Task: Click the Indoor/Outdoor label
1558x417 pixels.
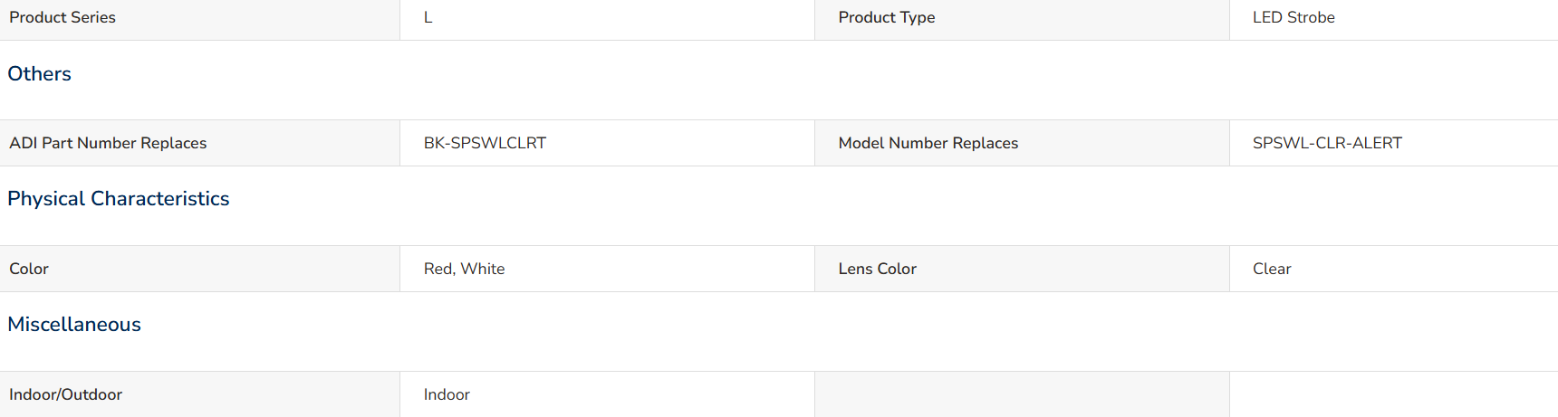Action: pos(65,394)
